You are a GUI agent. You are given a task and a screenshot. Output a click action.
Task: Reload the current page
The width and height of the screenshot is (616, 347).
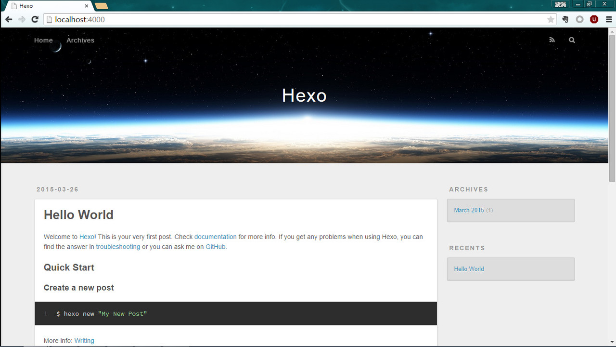(35, 19)
